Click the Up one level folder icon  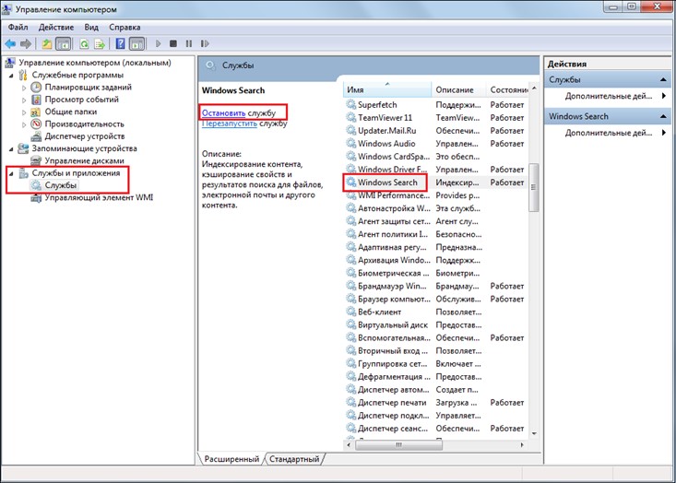click(47, 43)
